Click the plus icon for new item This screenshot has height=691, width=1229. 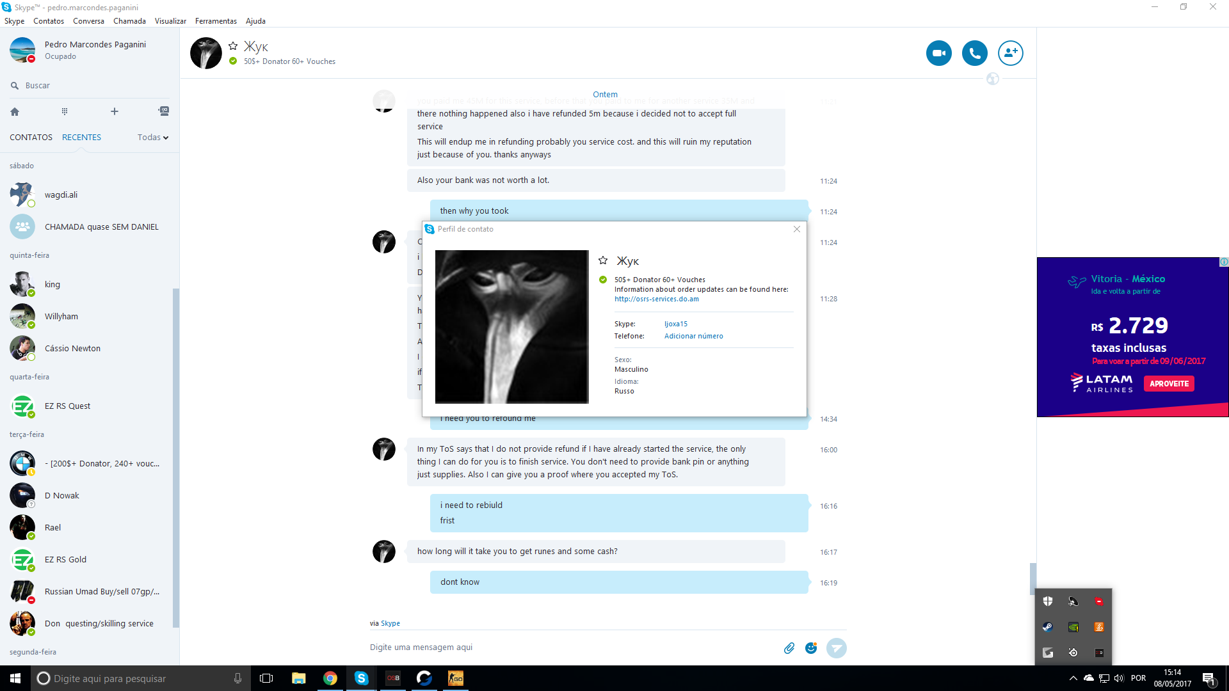click(115, 111)
